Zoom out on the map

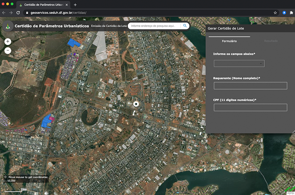pos(8,51)
